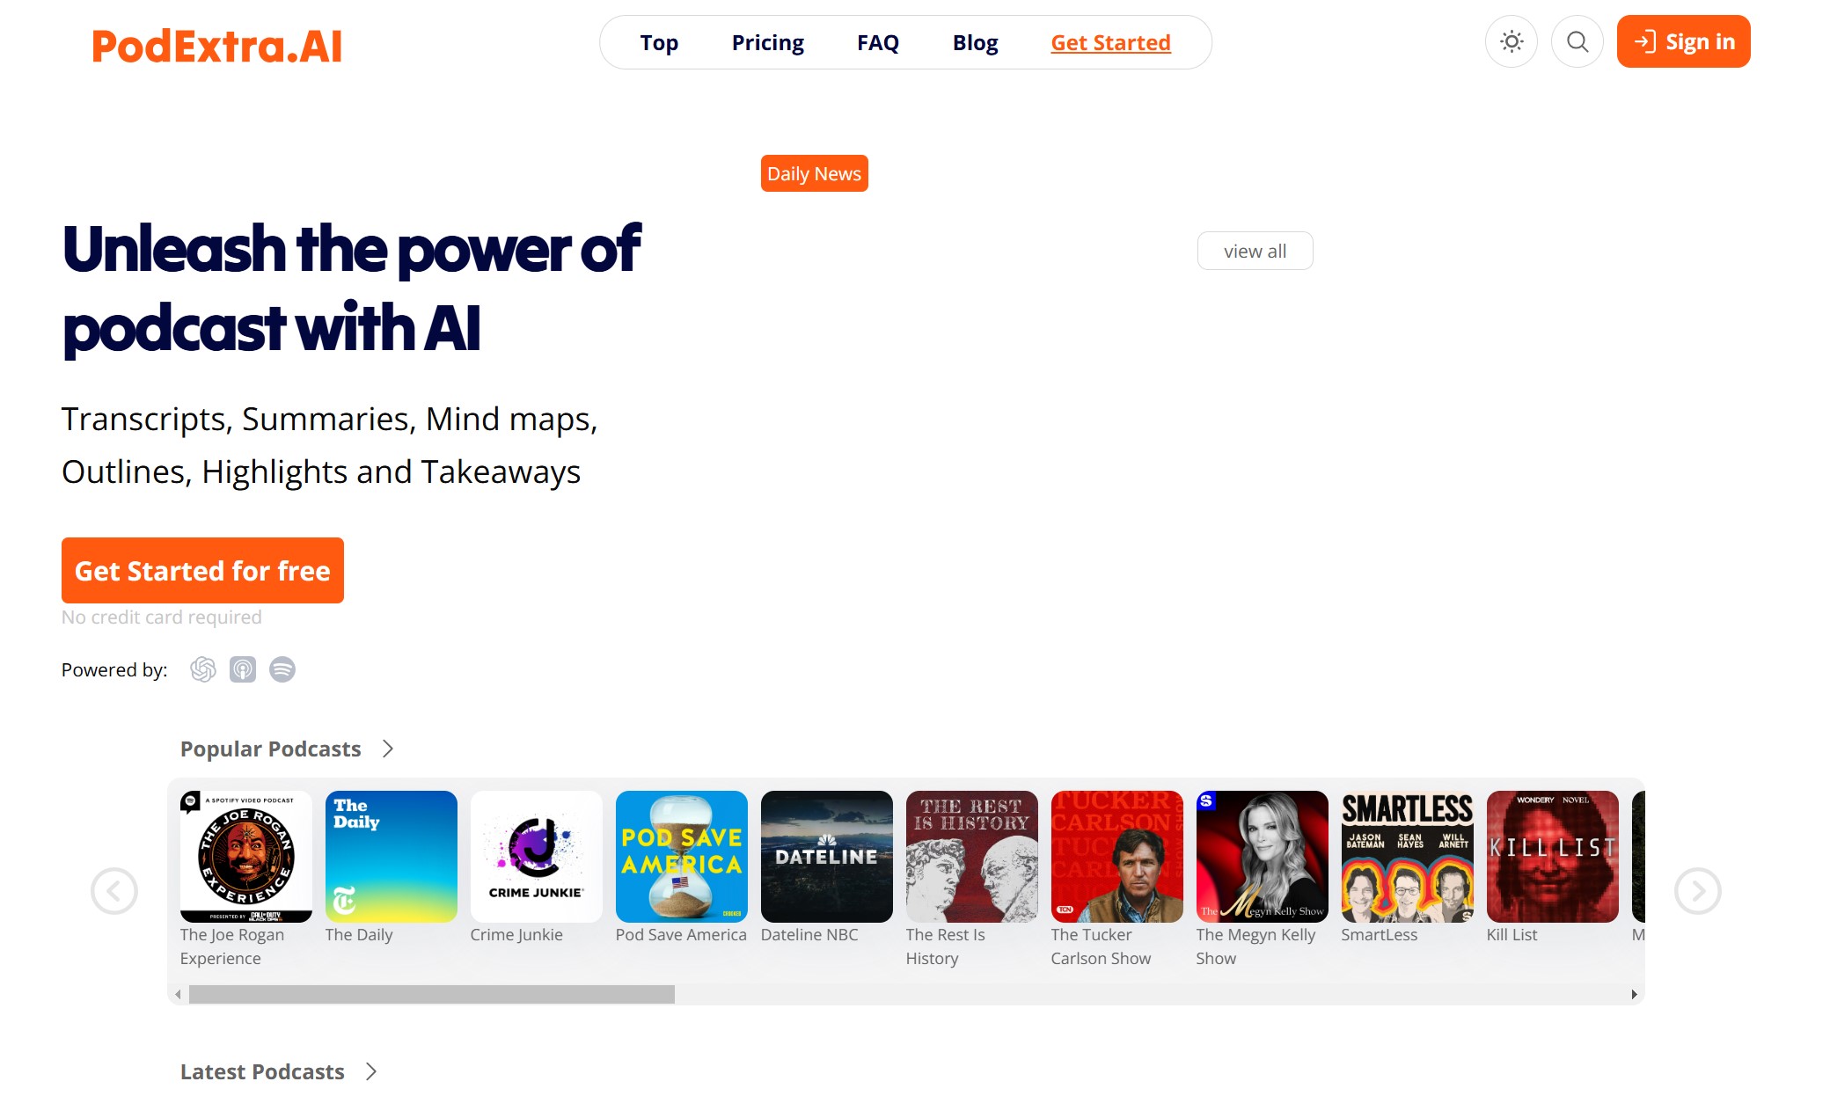This screenshot has height=1096, width=1830.
Task: Expand Popular Podcasts section arrow
Action: coord(390,749)
